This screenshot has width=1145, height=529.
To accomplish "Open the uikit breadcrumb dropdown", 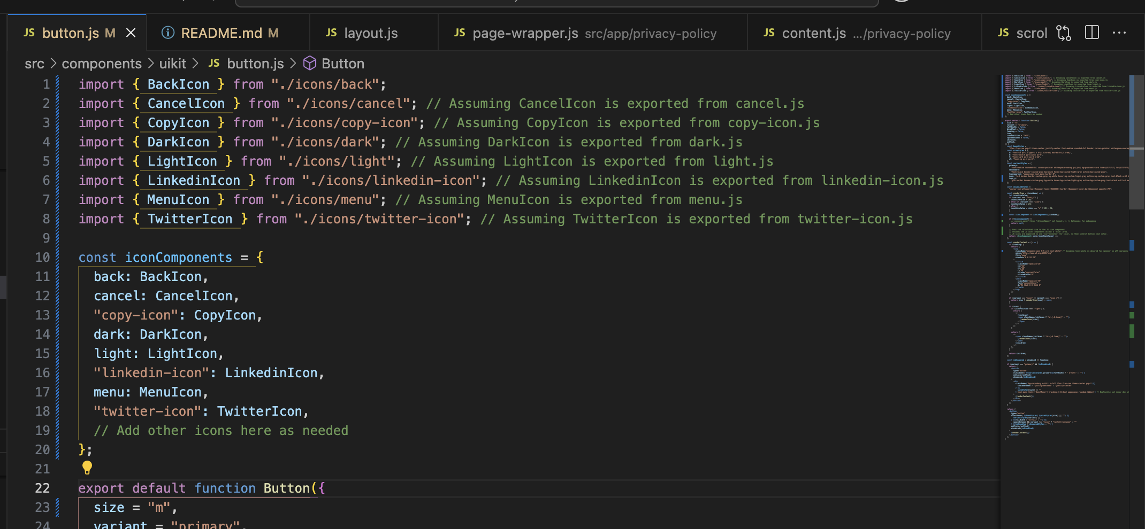I will click(172, 64).
